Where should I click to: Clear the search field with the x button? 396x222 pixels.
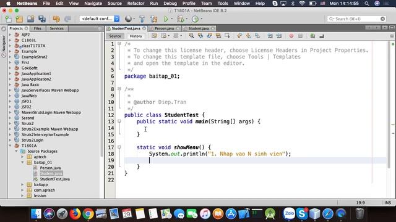pos(382,19)
